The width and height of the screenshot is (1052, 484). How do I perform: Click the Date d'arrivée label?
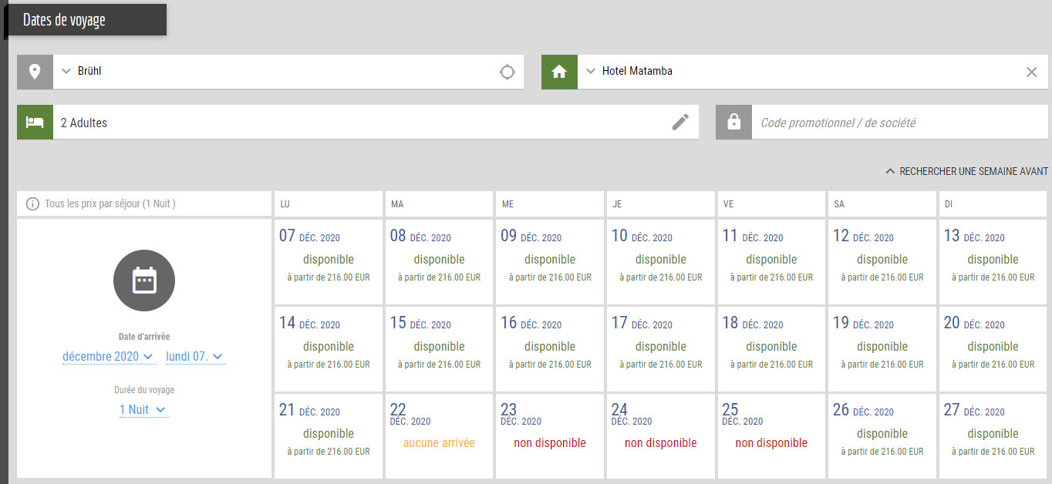144,337
